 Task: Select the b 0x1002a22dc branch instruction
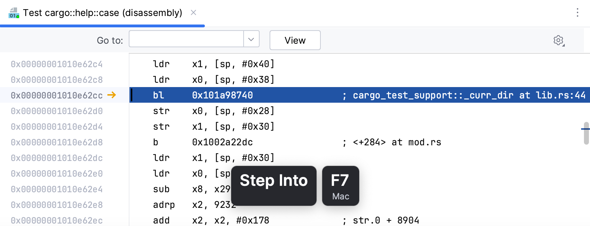[222, 142]
